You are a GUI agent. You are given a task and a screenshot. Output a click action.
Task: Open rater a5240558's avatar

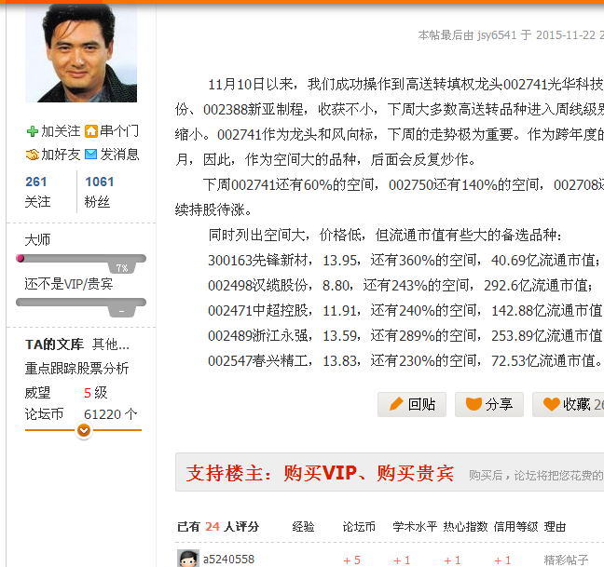pos(188,559)
